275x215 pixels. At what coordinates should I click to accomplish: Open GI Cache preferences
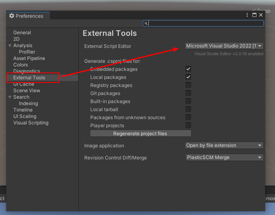click(24, 84)
